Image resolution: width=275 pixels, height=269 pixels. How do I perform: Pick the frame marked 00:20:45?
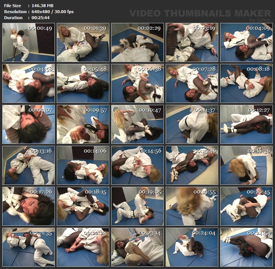(246, 206)
